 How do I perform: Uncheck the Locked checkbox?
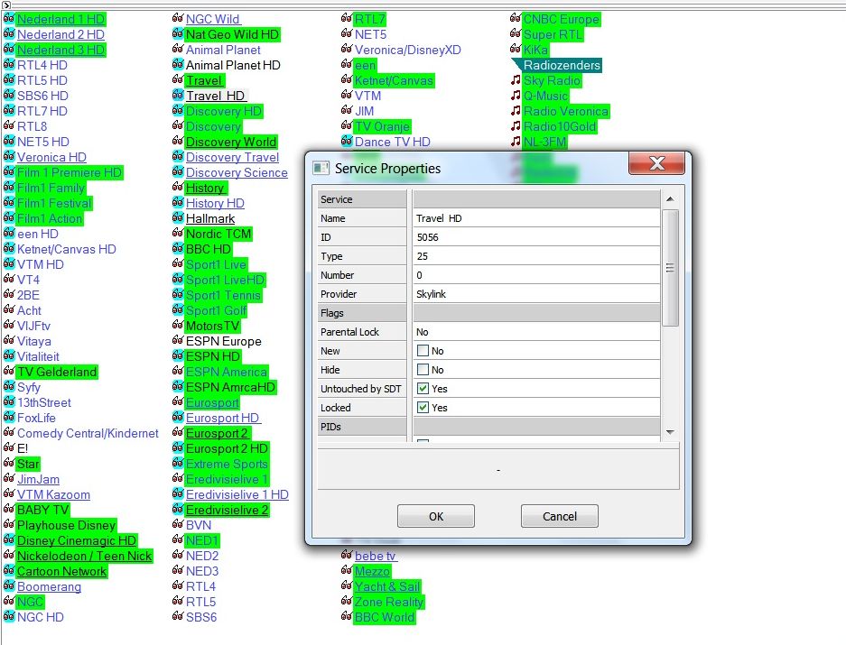pyautogui.click(x=423, y=407)
